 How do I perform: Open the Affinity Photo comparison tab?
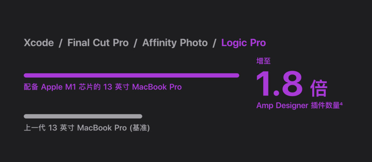(175, 43)
